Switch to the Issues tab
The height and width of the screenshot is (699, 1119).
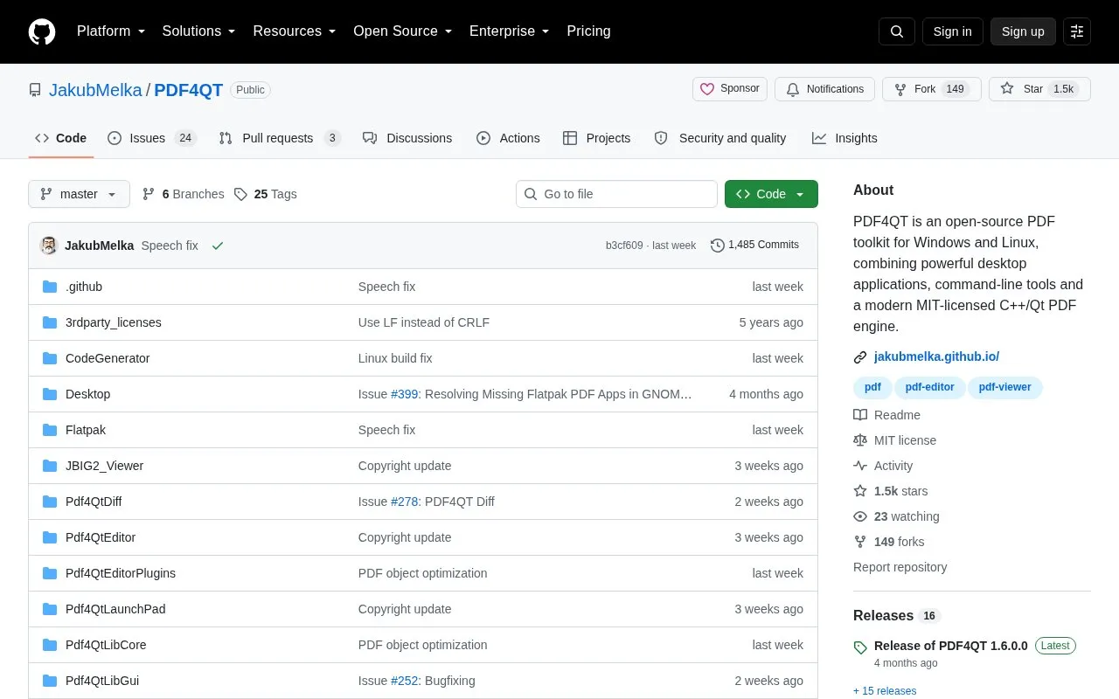(x=152, y=138)
